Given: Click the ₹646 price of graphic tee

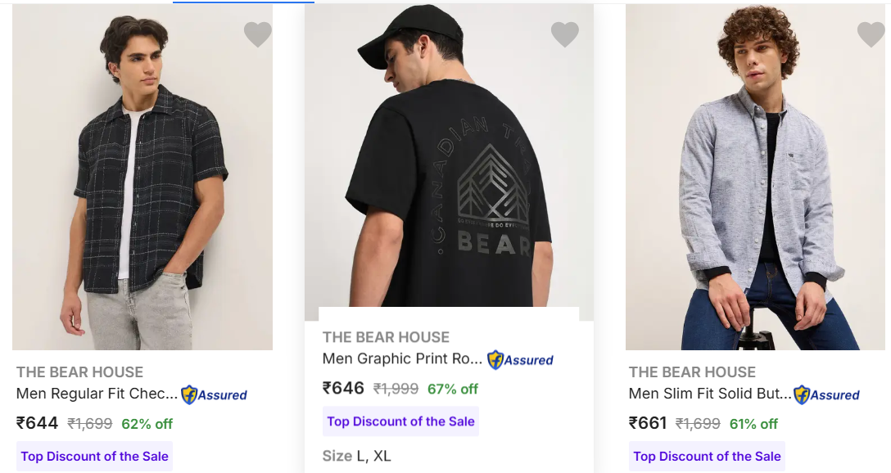Looking at the screenshot, I should [344, 388].
